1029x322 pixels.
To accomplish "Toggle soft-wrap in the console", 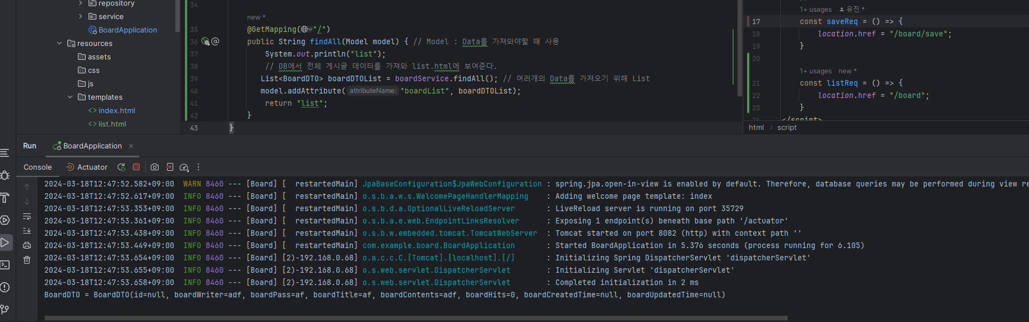I will (27, 216).
